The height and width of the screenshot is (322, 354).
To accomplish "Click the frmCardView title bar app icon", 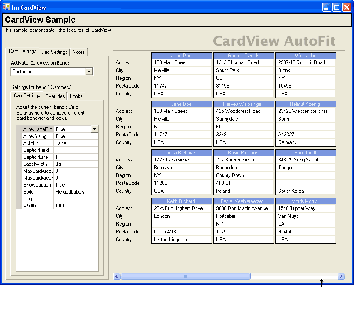I will click(6, 7).
